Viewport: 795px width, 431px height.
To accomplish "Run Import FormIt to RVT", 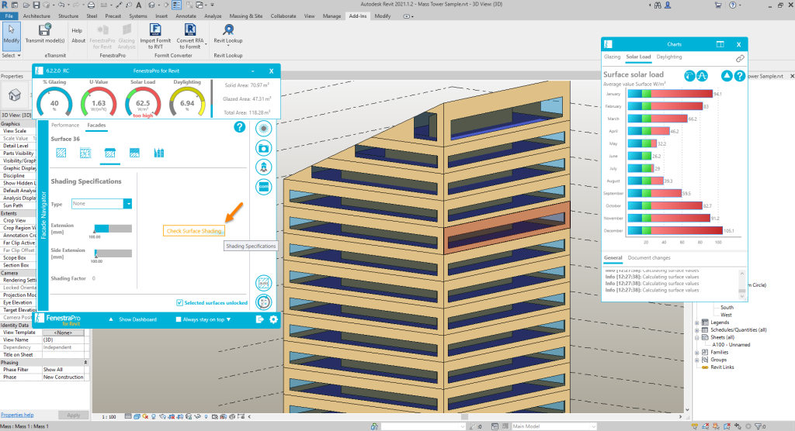I will pyautogui.click(x=155, y=36).
